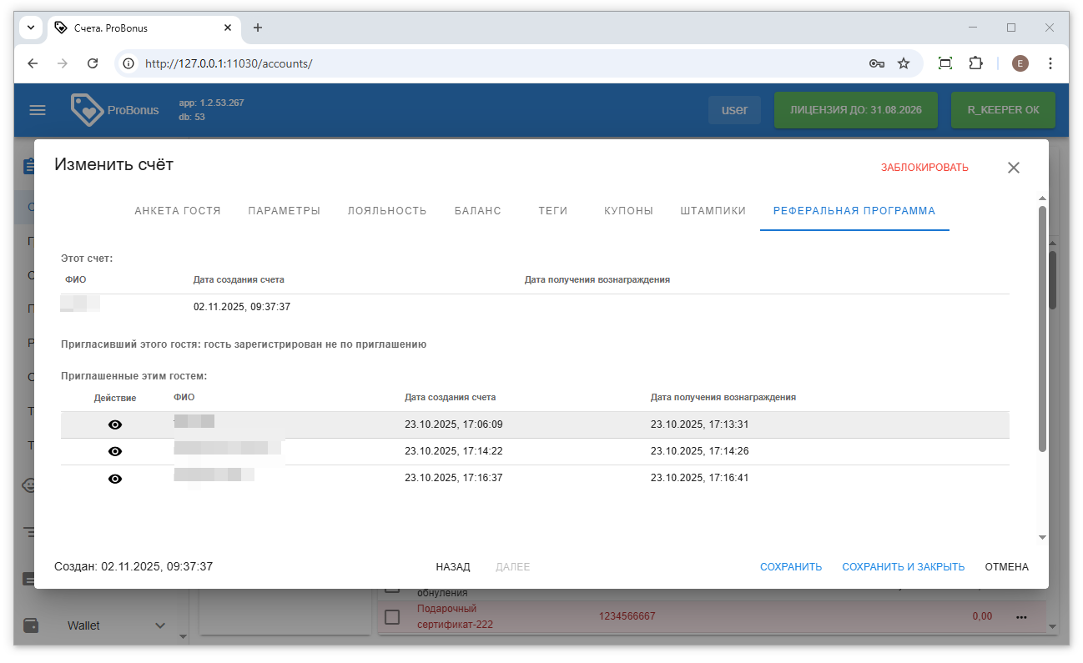Open the three-dot menu for certificate row

(x=1021, y=617)
